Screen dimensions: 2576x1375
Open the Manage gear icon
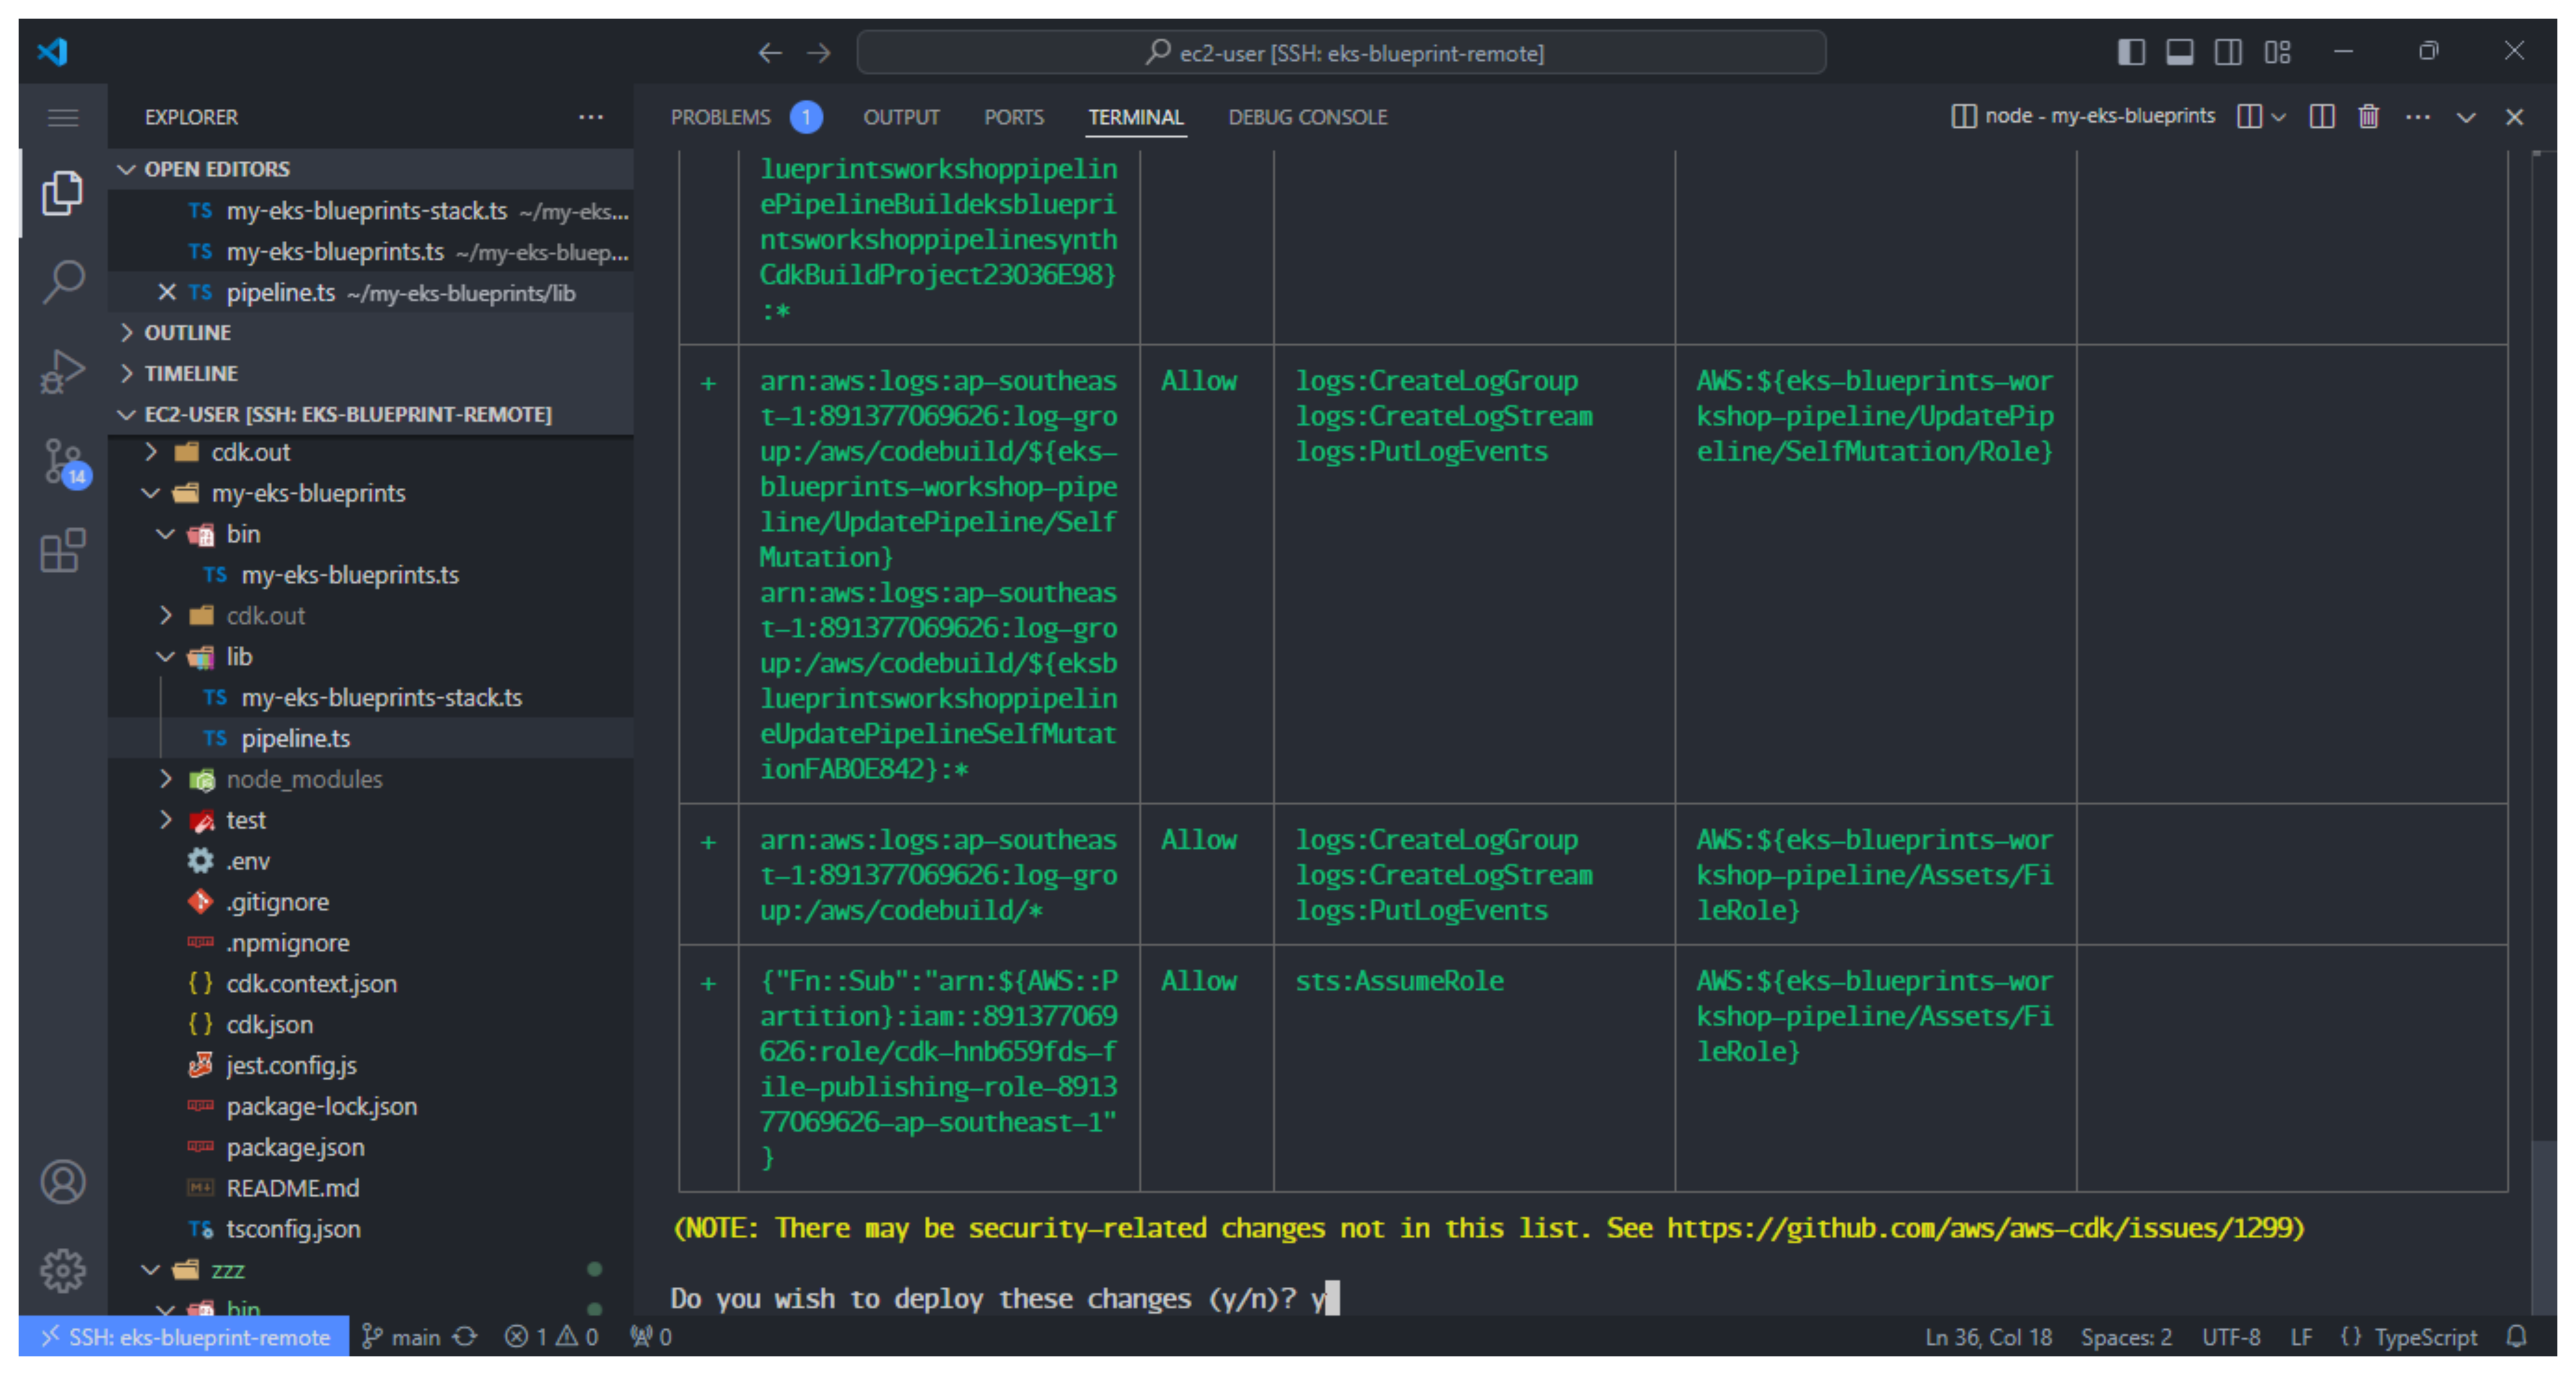pyautogui.click(x=63, y=1270)
